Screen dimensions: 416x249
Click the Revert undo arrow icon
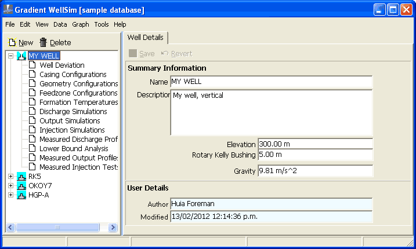(x=165, y=53)
